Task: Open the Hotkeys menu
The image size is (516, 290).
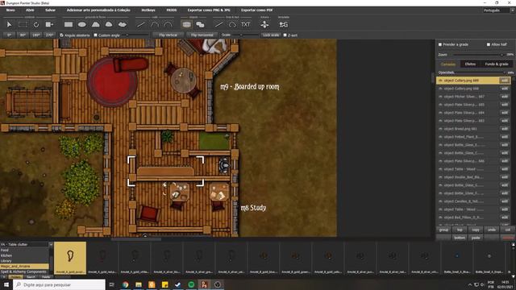Action: pyautogui.click(x=148, y=10)
